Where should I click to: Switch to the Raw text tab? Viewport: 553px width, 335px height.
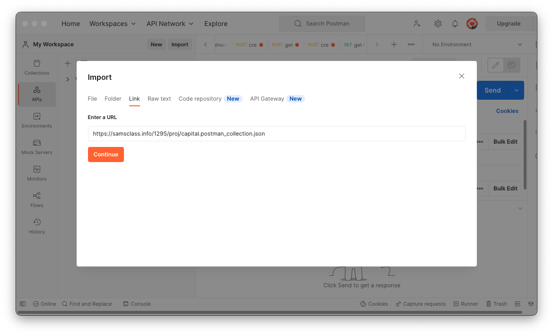tap(159, 99)
